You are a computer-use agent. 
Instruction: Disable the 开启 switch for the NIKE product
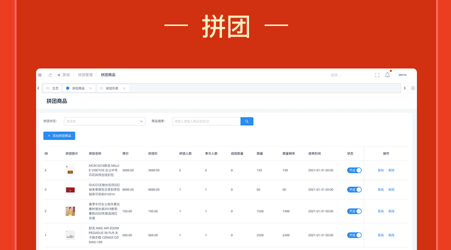point(354,235)
